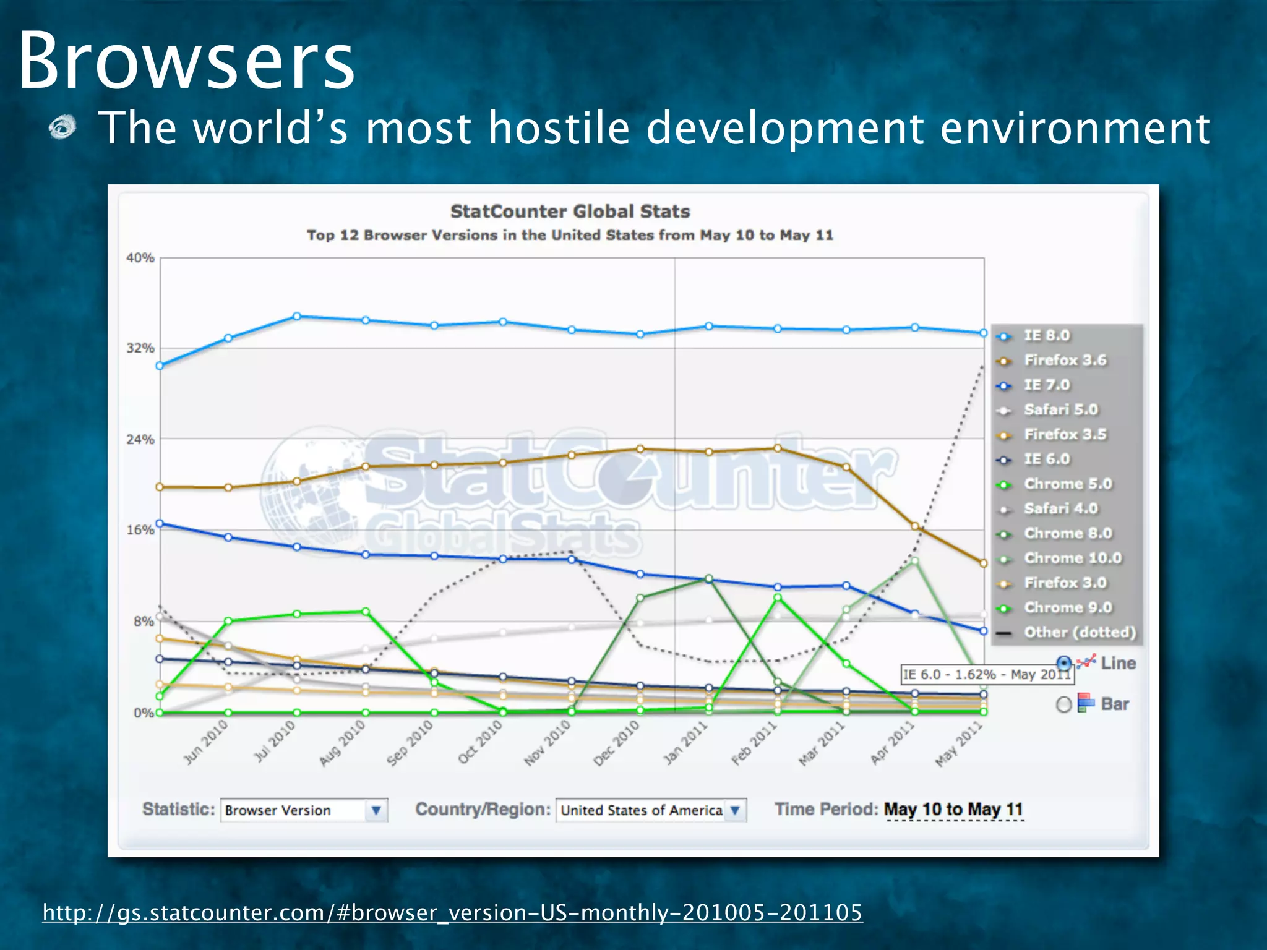Click the bar chart icon beside Bar
1267x950 pixels.
click(x=1086, y=703)
